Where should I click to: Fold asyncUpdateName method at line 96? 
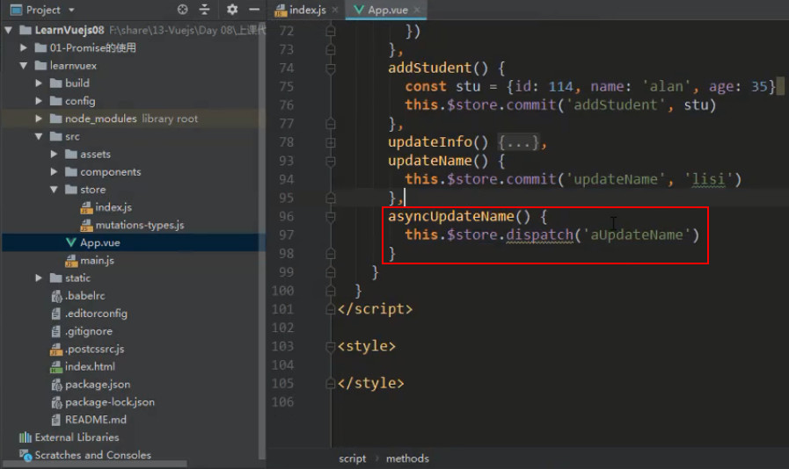[331, 217]
